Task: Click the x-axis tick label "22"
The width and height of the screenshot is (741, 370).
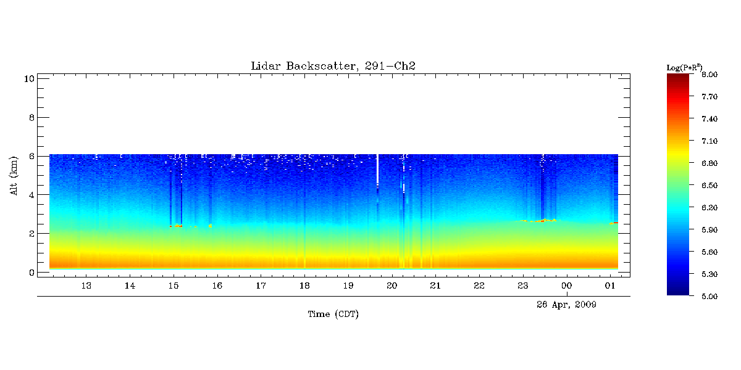Action: pos(479,286)
